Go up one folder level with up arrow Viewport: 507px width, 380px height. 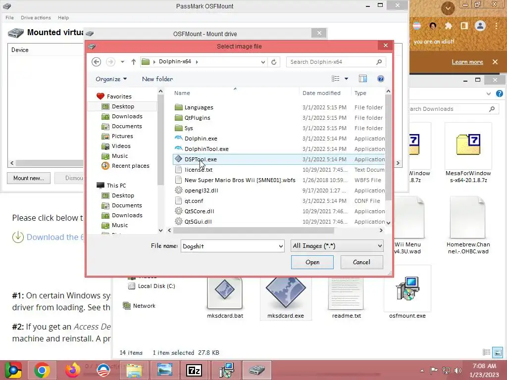coord(134,62)
